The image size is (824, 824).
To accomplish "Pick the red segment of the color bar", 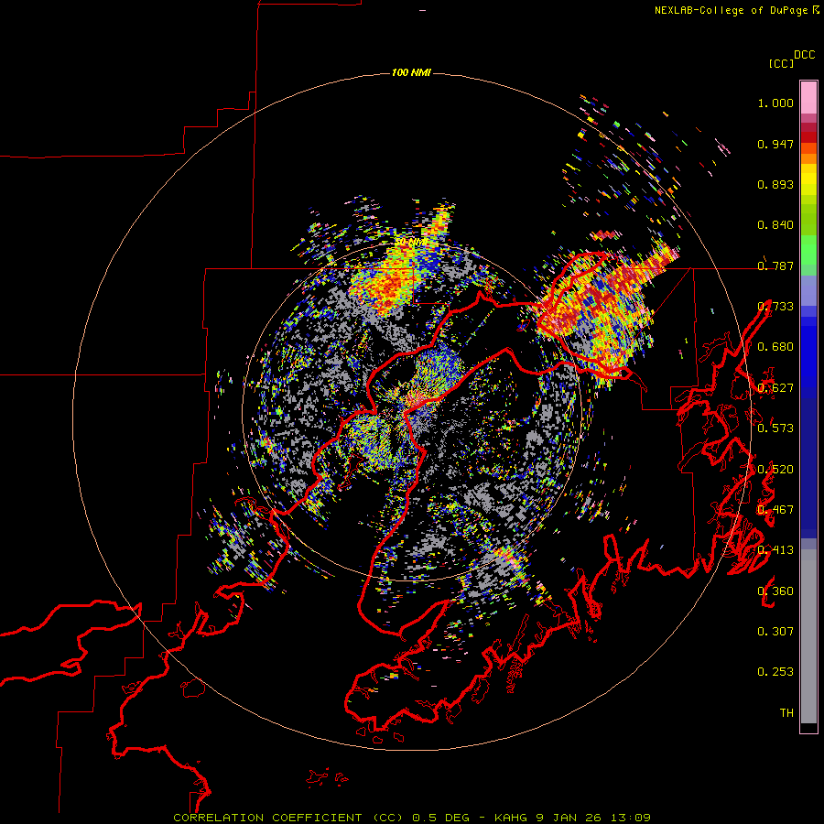I will (808, 137).
